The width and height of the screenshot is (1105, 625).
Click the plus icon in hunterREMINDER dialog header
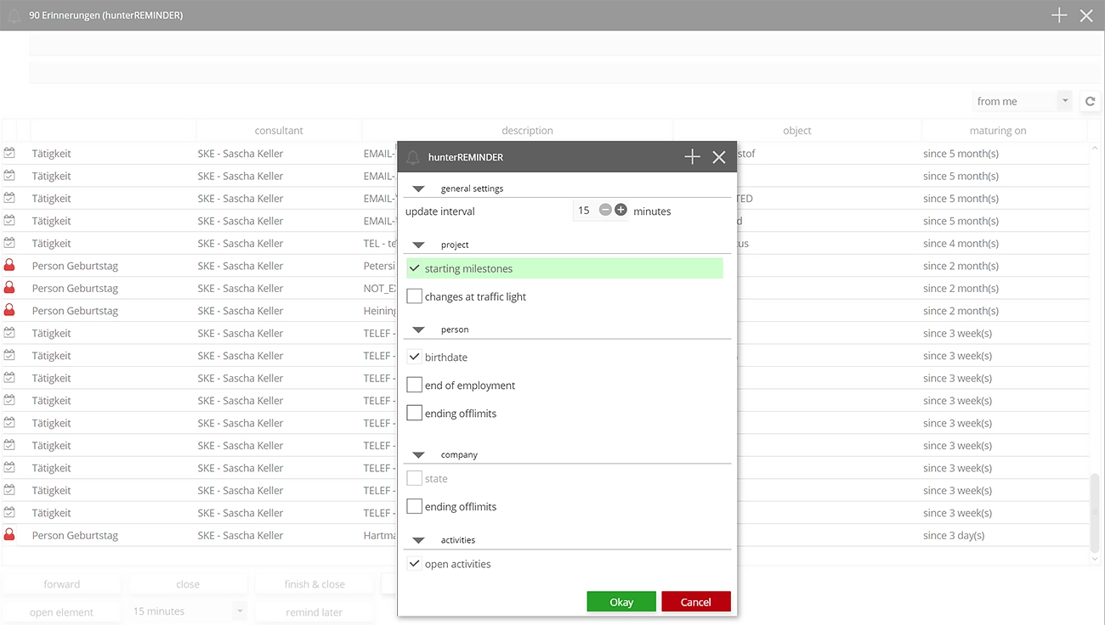692,157
